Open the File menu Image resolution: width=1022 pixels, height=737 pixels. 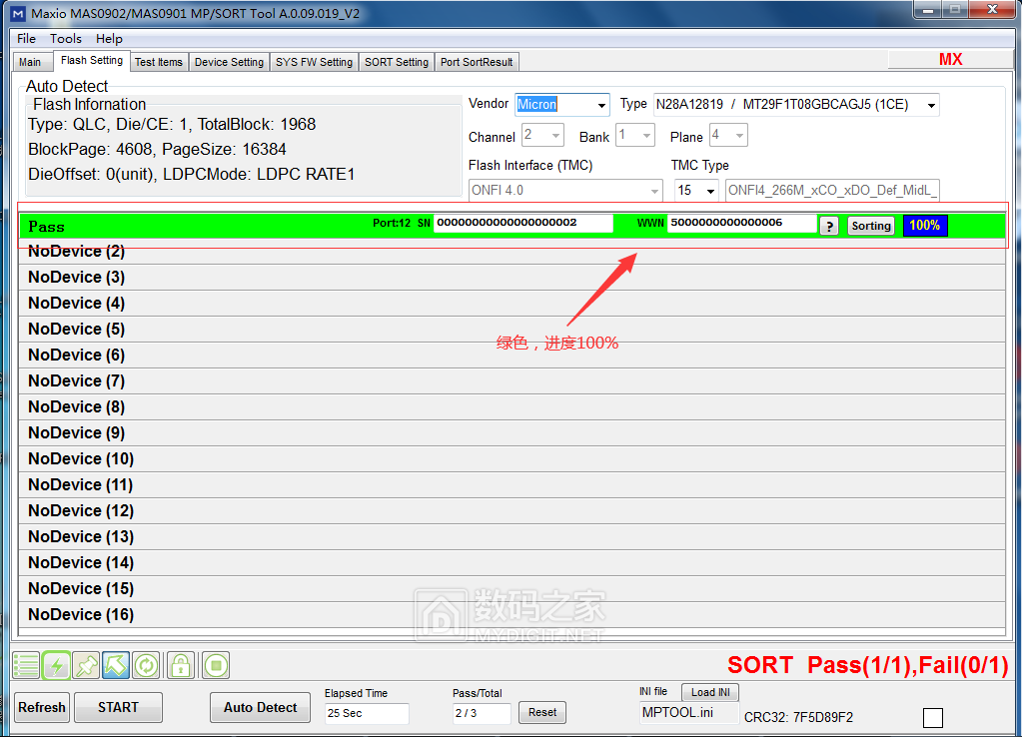26,38
